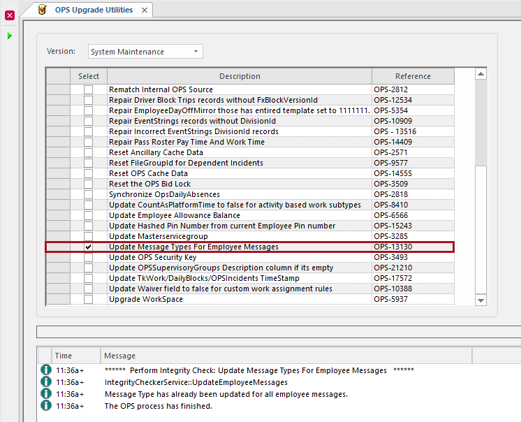
Task: Click reference OPS-3493
Action: pos(391,257)
